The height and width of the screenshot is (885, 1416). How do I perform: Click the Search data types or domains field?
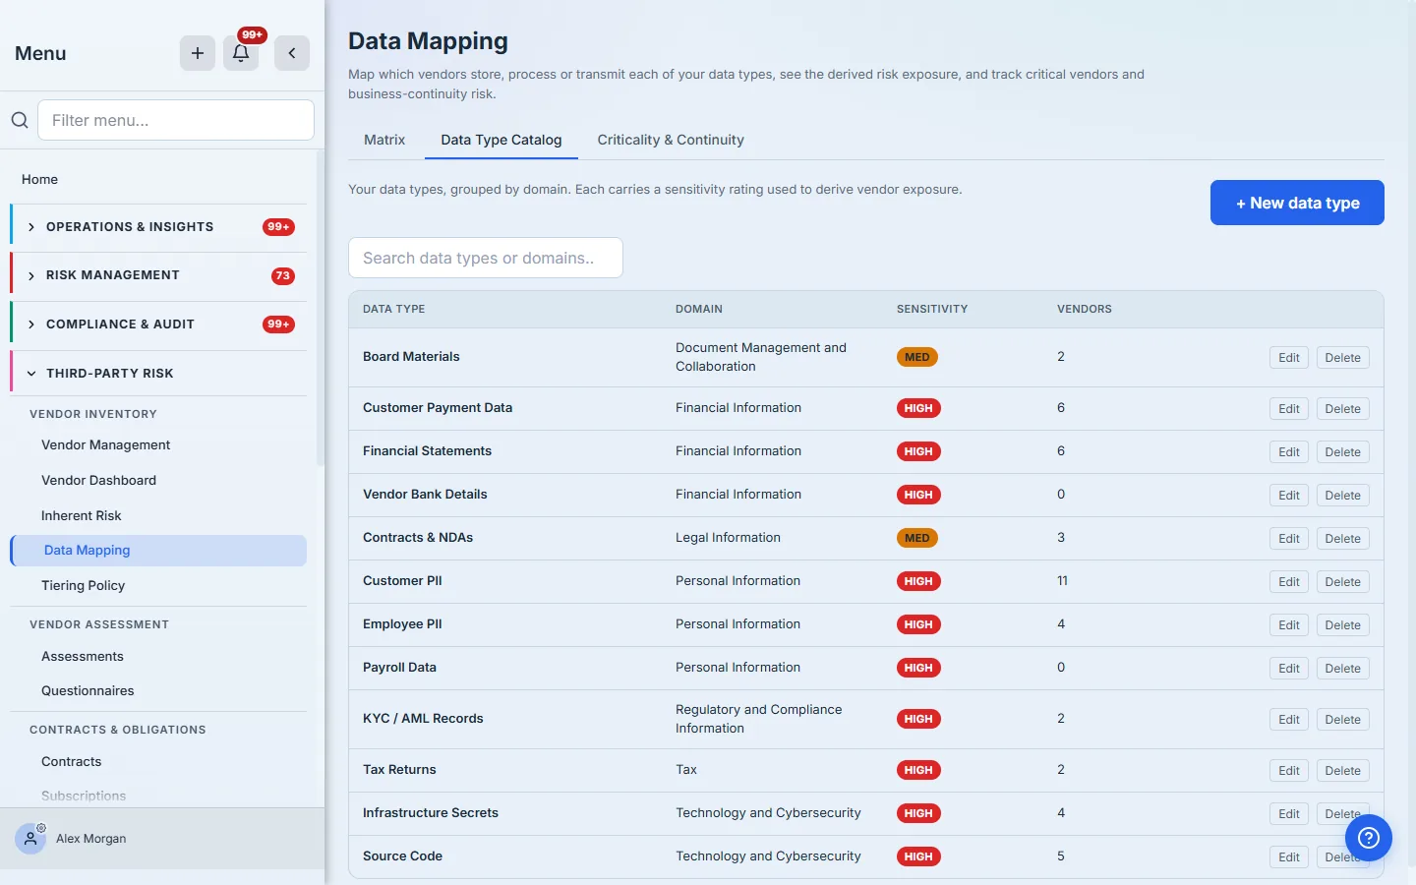click(x=486, y=258)
